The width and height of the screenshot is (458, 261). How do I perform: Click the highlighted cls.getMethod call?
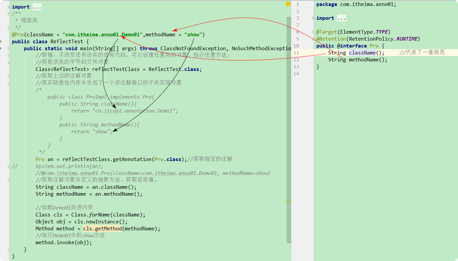[102, 229]
